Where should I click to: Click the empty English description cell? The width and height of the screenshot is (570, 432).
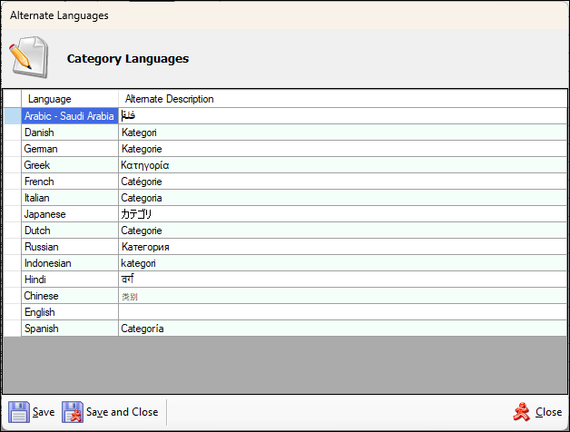click(342, 312)
